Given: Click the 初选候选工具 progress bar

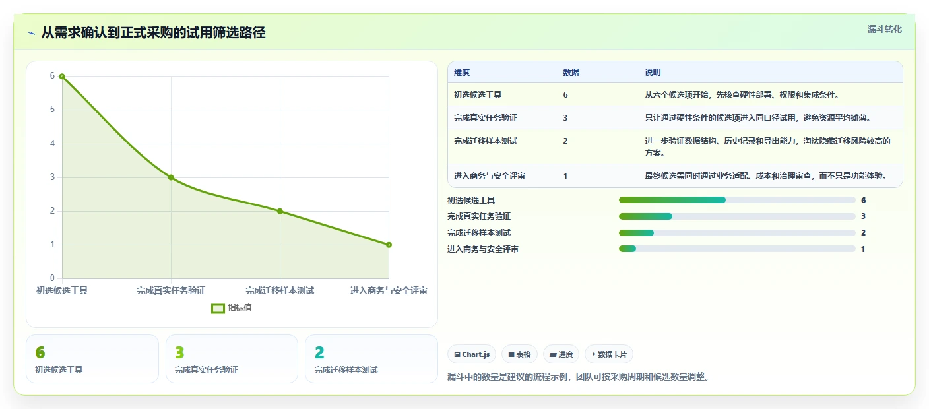Looking at the screenshot, I should (737, 200).
